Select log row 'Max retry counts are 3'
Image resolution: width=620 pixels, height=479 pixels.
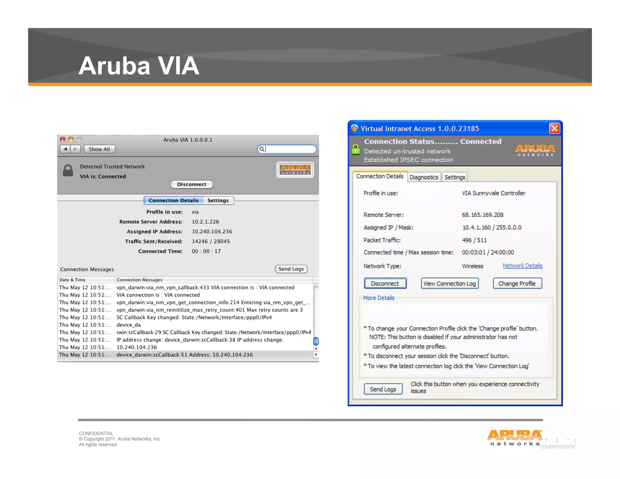click(185, 310)
